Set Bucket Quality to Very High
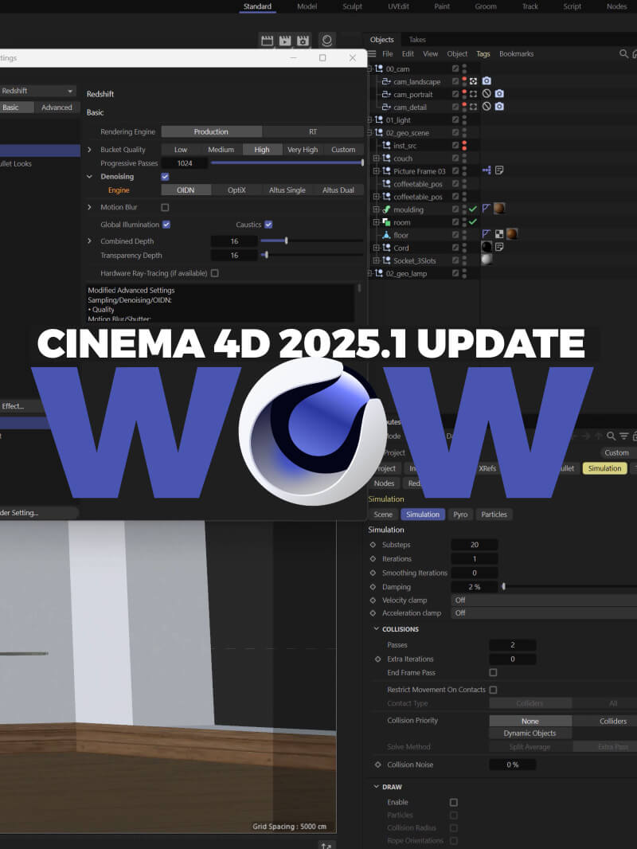The width and height of the screenshot is (637, 849). coord(303,150)
